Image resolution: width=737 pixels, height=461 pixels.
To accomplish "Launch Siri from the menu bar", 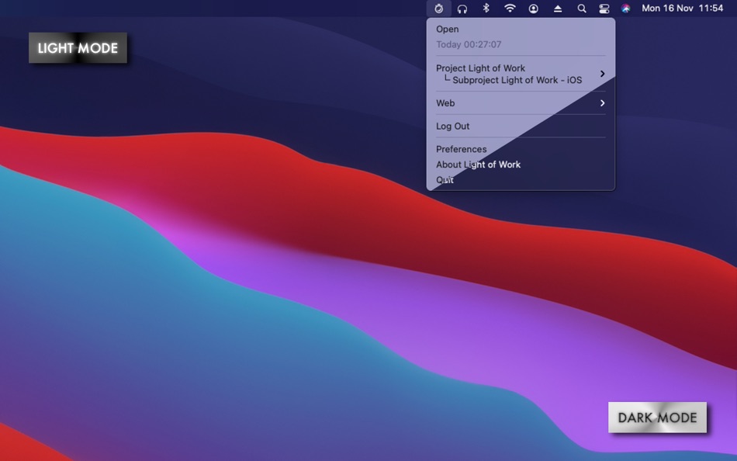I will click(625, 9).
